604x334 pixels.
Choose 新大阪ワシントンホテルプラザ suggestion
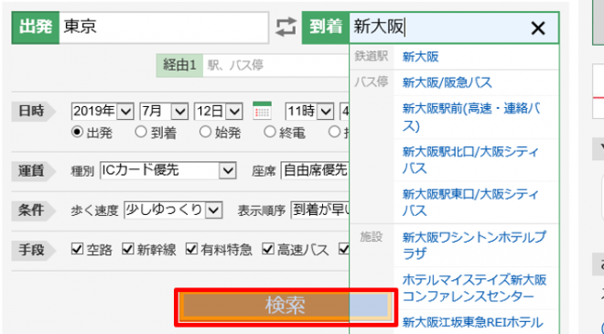coord(474,245)
